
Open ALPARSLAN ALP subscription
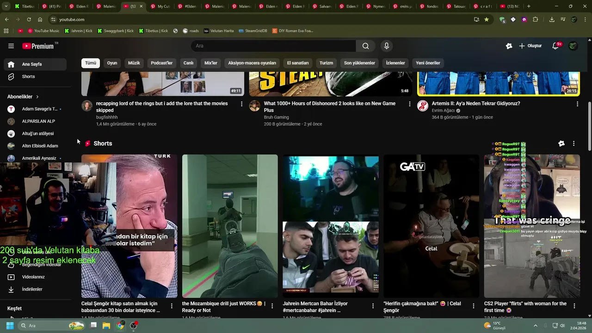coord(35,121)
